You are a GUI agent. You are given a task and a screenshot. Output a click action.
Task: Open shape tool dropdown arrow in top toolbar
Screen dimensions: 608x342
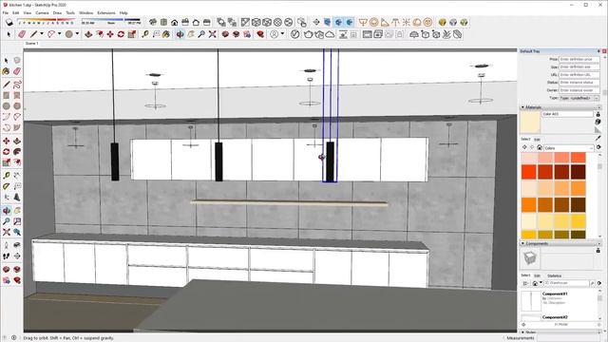[x=59, y=34]
